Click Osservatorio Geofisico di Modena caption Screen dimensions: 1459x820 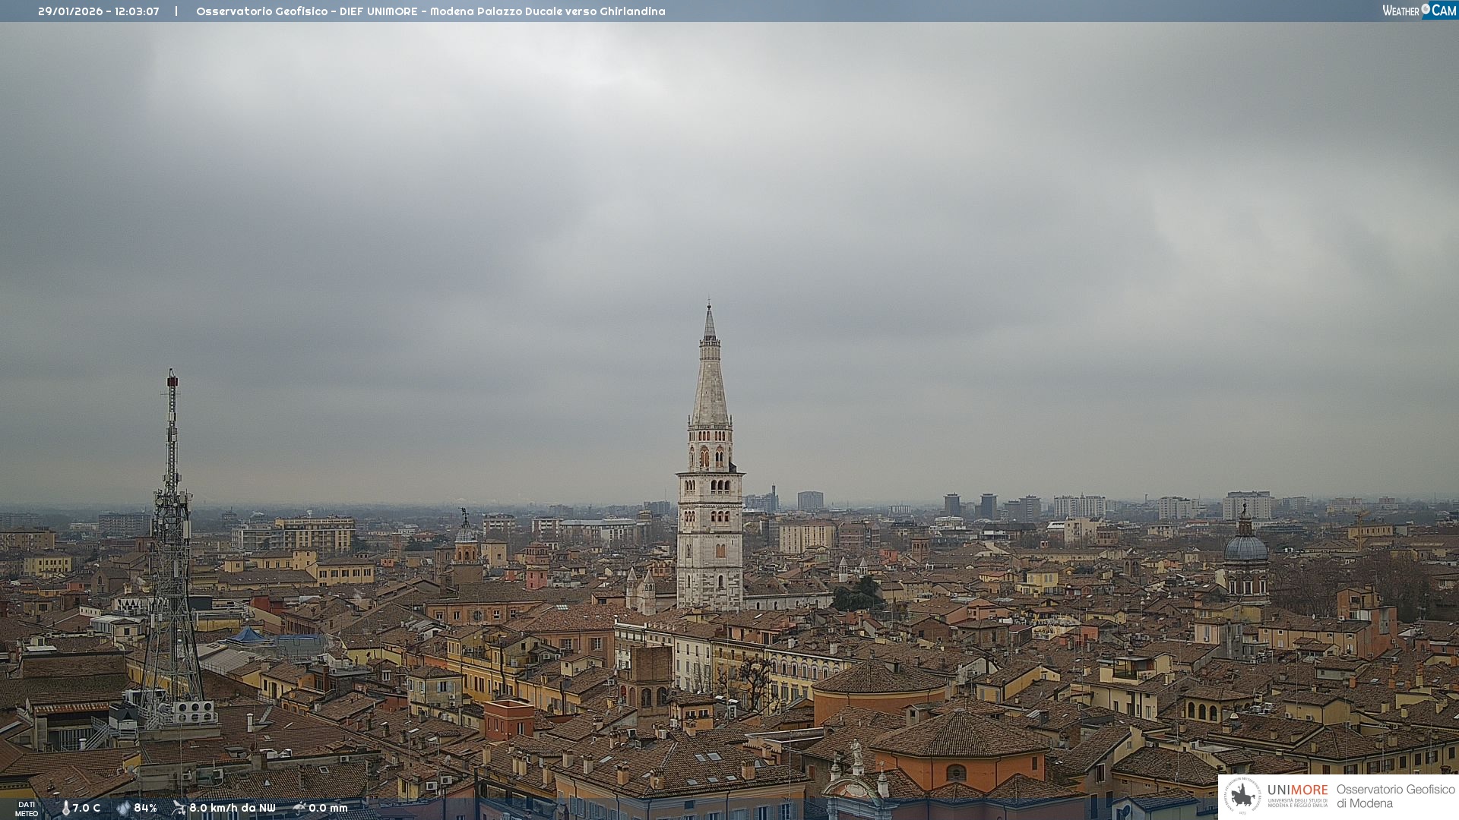tap(1395, 796)
